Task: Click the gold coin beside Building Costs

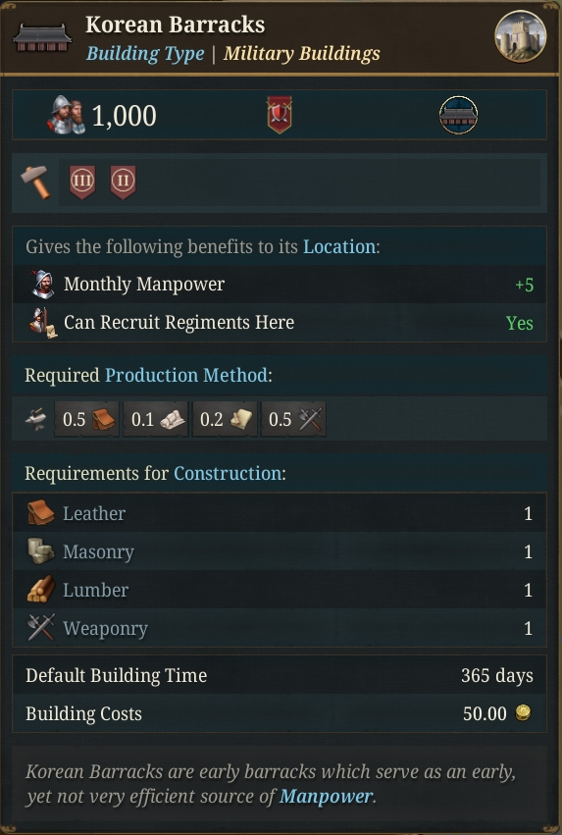Action: coord(523,713)
